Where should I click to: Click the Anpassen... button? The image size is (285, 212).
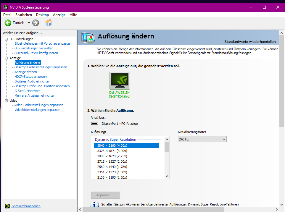click(105, 195)
